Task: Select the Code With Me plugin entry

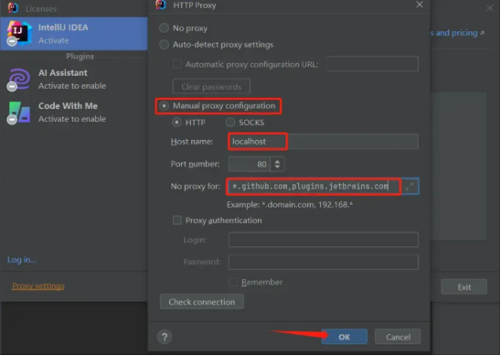Action: (74, 113)
